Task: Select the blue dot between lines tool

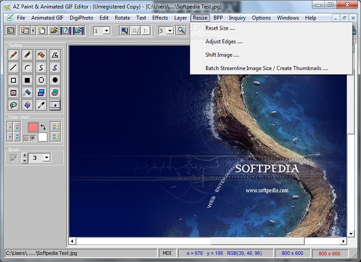Action: [x=55, y=105]
